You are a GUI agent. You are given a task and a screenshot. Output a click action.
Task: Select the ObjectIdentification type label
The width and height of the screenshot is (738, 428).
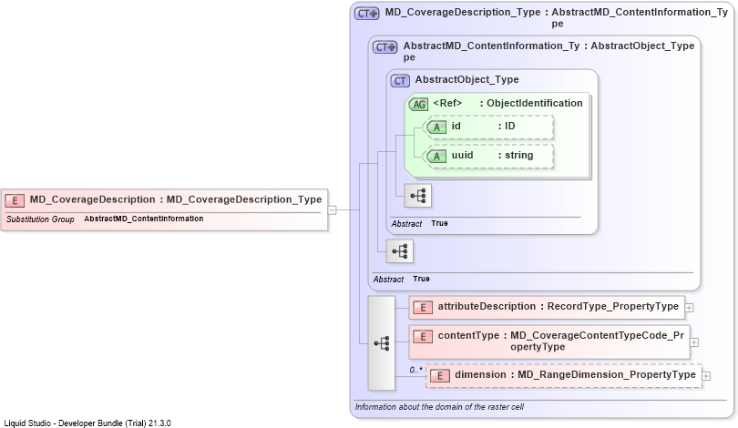pos(535,103)
